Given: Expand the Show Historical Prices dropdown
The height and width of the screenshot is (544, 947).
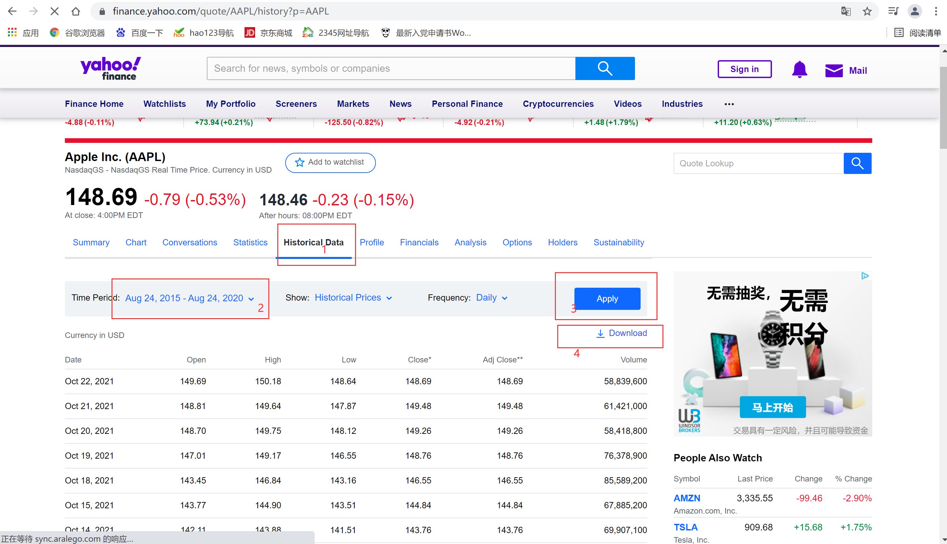Looking at the screenshot, I should point(353,298).
